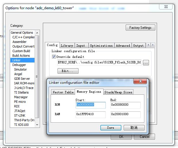Select JTAGjet category
Image resolution: width=178 pixels, height=148 pixels.
pyautogui.click(x=20, y=111)
